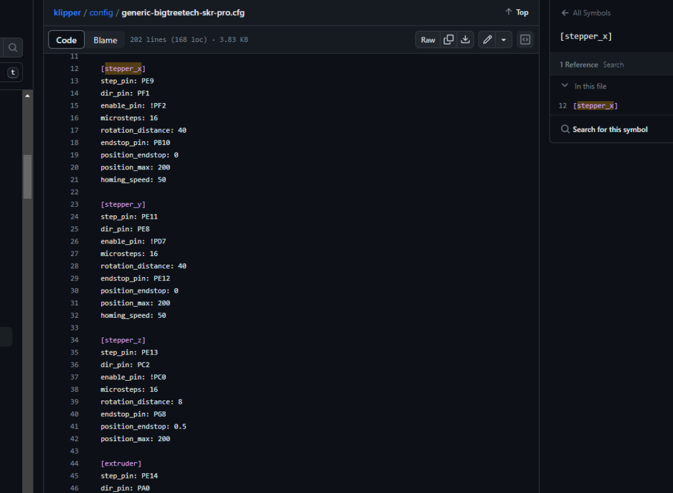This screenshot has height=493, width=673.
Task: Click 'enable_pin: !PC0' line
Action: click(133, 377)
